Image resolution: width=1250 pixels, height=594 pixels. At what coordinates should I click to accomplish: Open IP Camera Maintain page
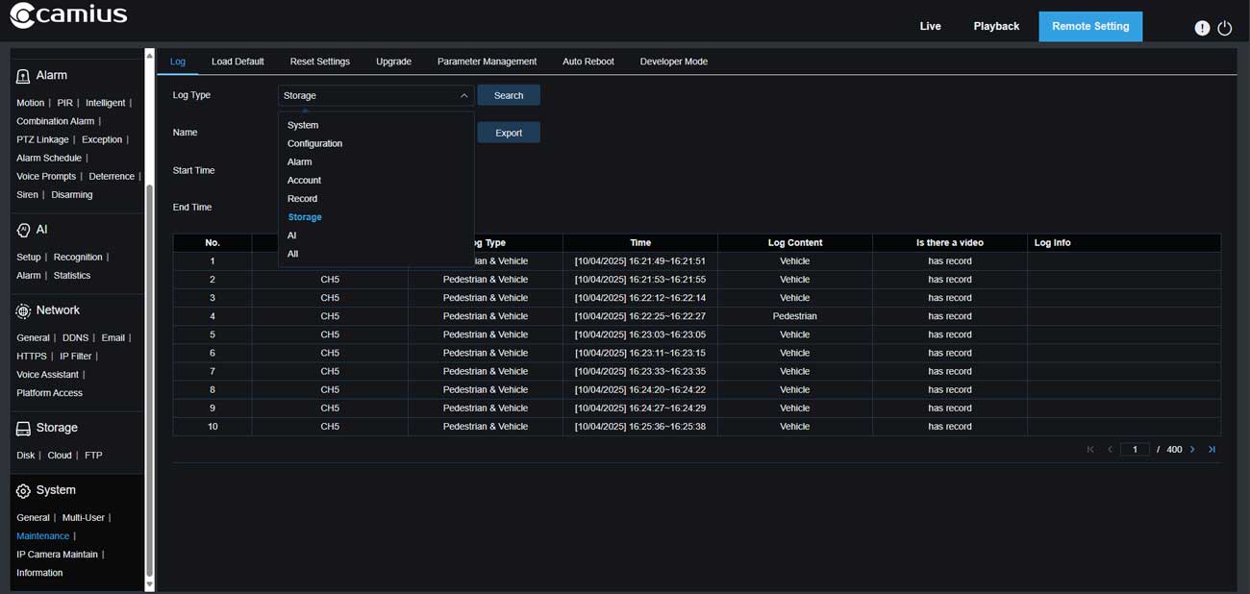(57, 554)
